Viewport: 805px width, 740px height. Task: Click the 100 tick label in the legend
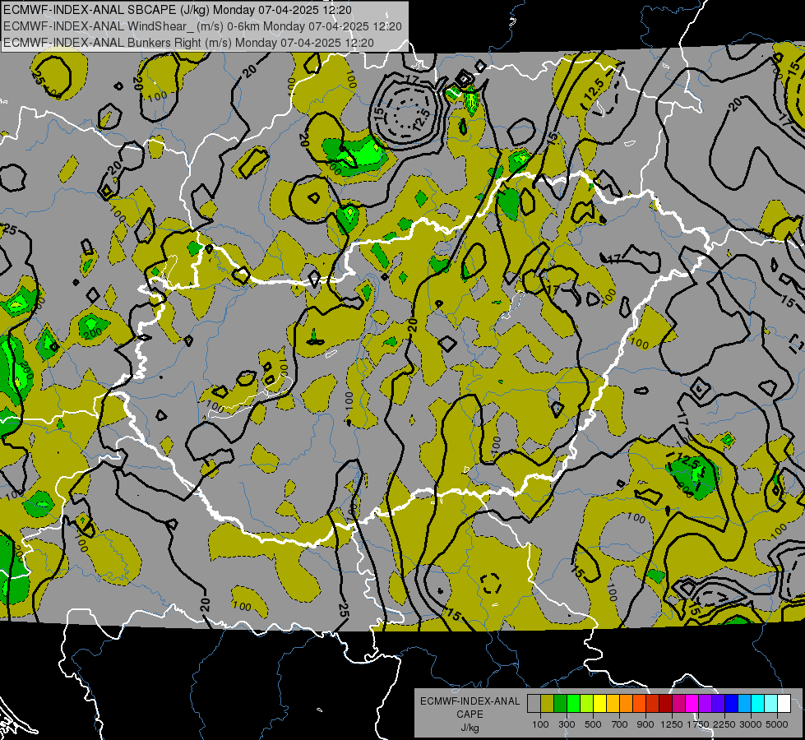pyautogui.click(x=540, y=724)
